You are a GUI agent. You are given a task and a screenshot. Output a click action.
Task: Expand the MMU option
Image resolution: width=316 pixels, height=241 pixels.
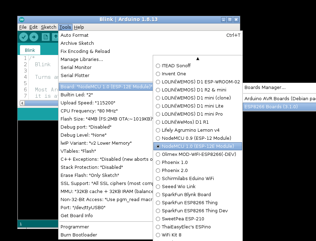pyautogui.click(x=106, y=191)
